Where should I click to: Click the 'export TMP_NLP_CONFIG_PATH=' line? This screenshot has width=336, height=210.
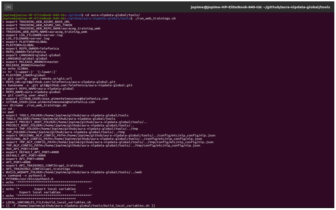tap(108, 142)
